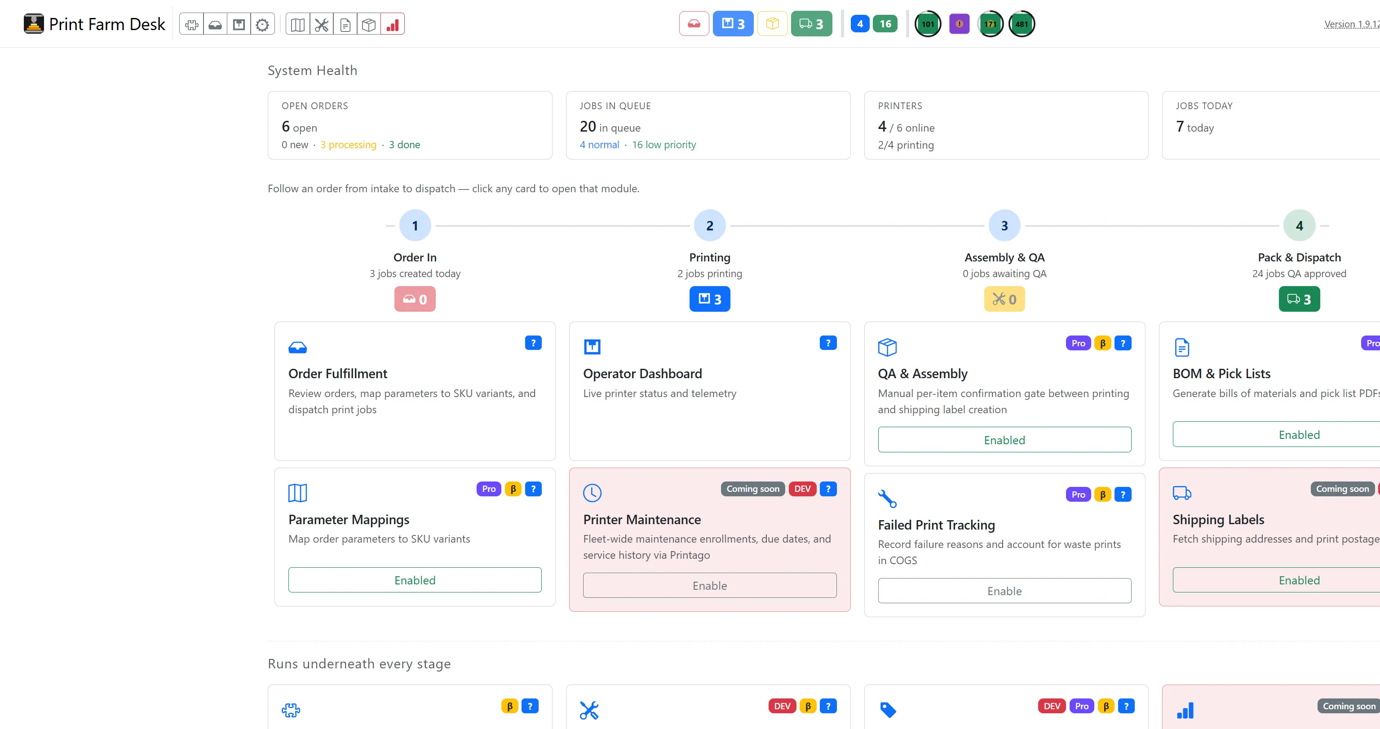Image resolution: width=1380 pixels, height=729 pixels.
Task: Open the map parameter mappings toolbar icon
Action: [298, 24]
